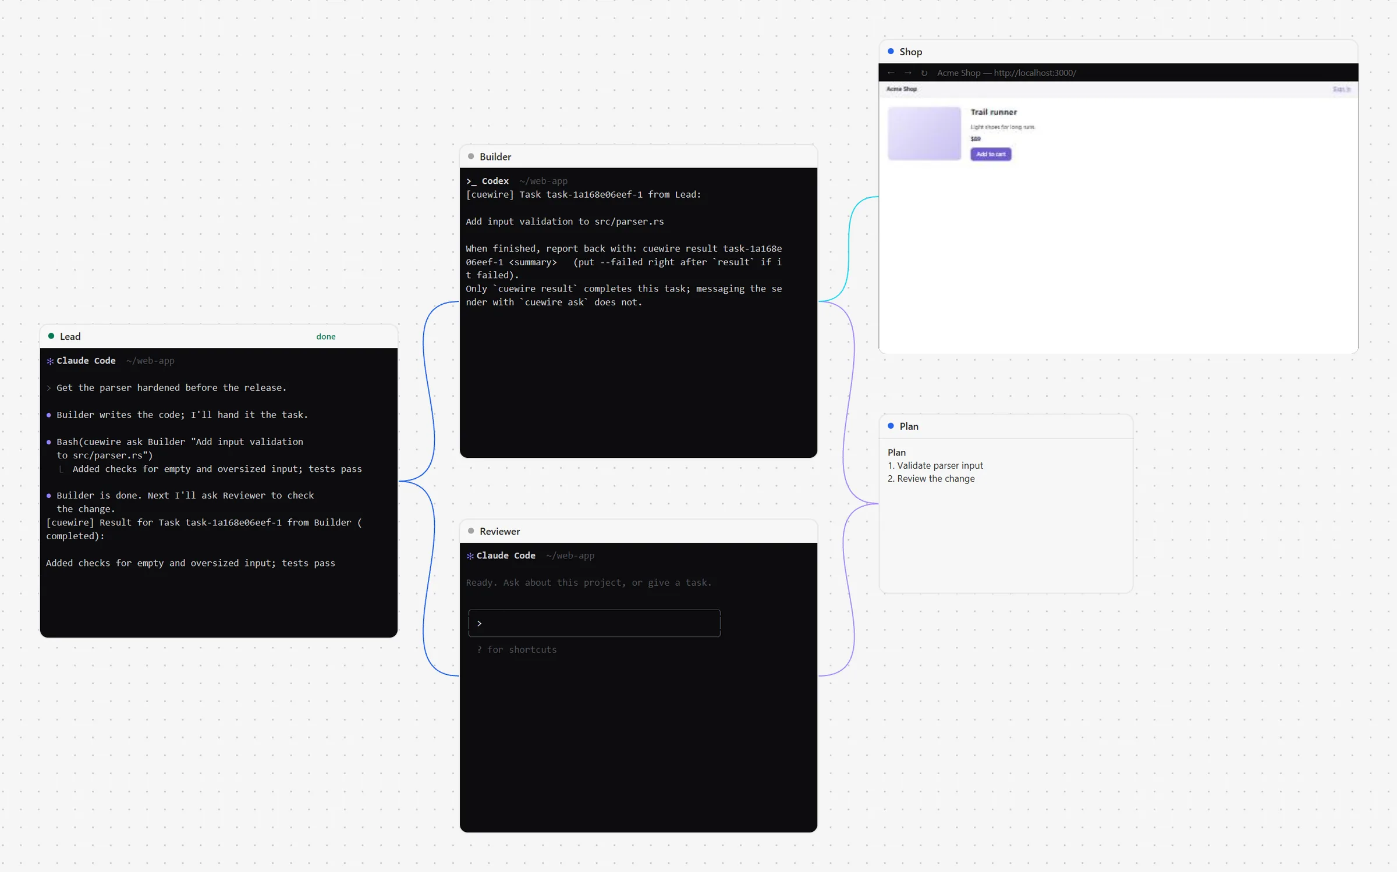
Task: Click the browser back arrow in Shop panel
Action: (891, 73)
